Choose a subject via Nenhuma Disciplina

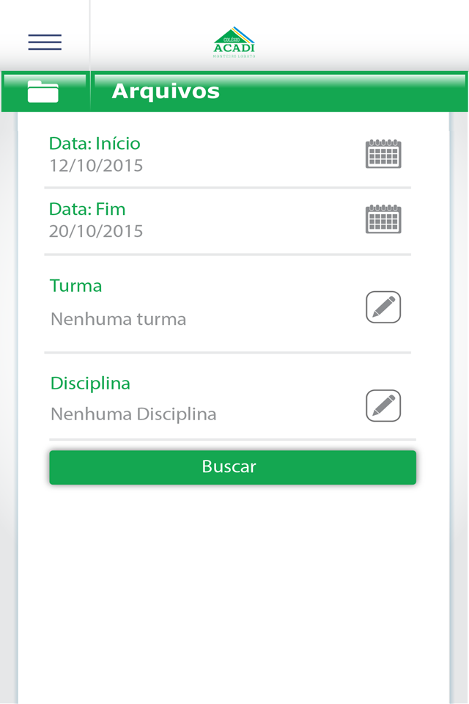[133, 414]
